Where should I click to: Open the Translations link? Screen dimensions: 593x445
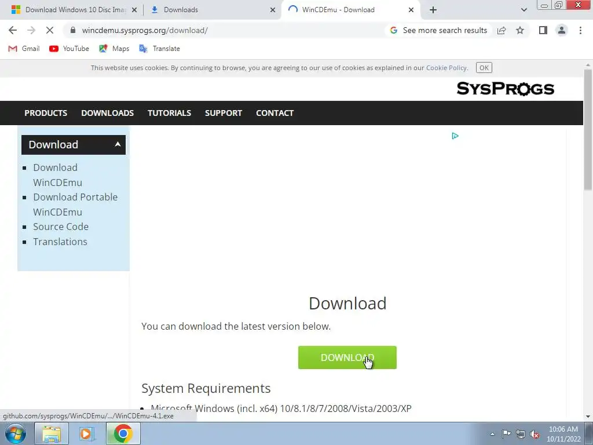(60, 242)
